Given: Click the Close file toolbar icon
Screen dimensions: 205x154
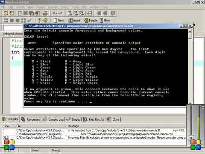Looking at the screenshot, I should 38,13.
